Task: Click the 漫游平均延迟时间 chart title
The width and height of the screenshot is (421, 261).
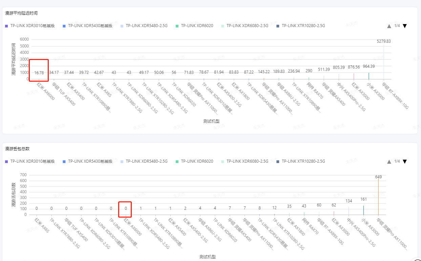Action: click(x=21, y=13)
